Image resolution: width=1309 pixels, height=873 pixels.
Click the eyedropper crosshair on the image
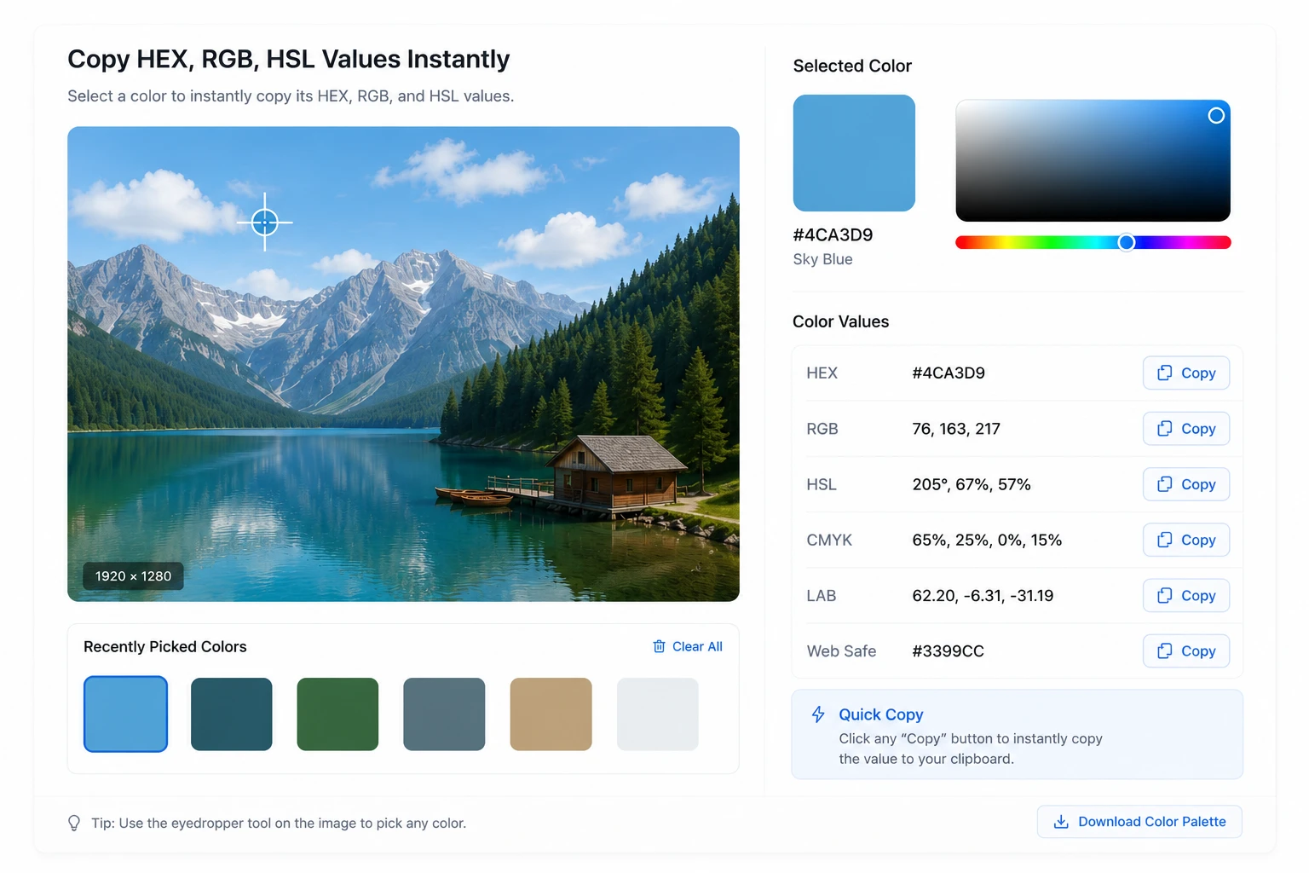(265, 223)
